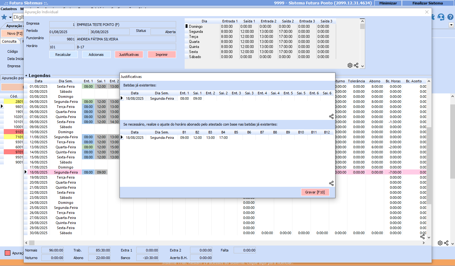Image resolution: width=455 pixels, height=266 pixels.
Task: Open the Cadastros menu
Action: pyautogui.click(x=9, y=9)
